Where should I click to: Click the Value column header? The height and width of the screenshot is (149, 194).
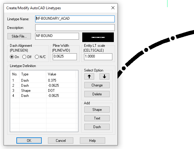click(x=61, y=74)
